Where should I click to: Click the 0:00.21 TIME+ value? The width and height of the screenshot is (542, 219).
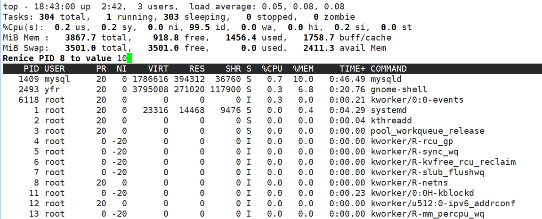(347, 100)
